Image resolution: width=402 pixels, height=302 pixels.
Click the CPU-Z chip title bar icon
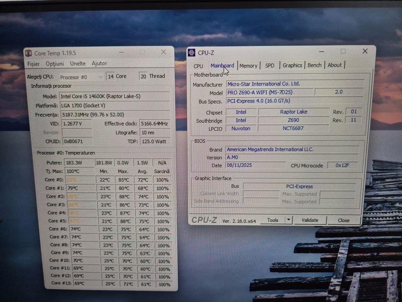click(191, 53)
